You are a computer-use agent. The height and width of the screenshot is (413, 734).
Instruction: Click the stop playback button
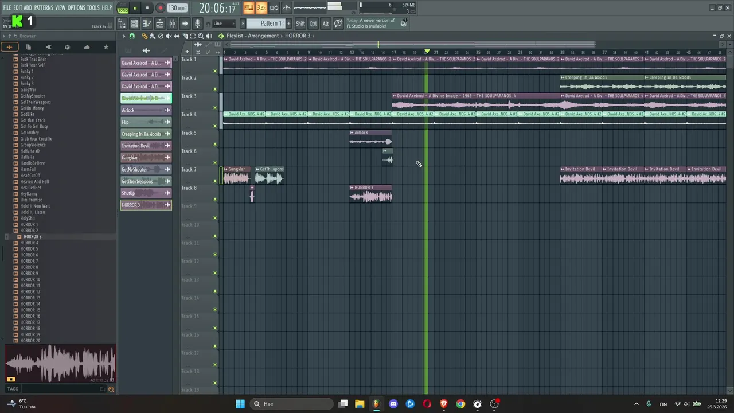click(x=147, y=8)
